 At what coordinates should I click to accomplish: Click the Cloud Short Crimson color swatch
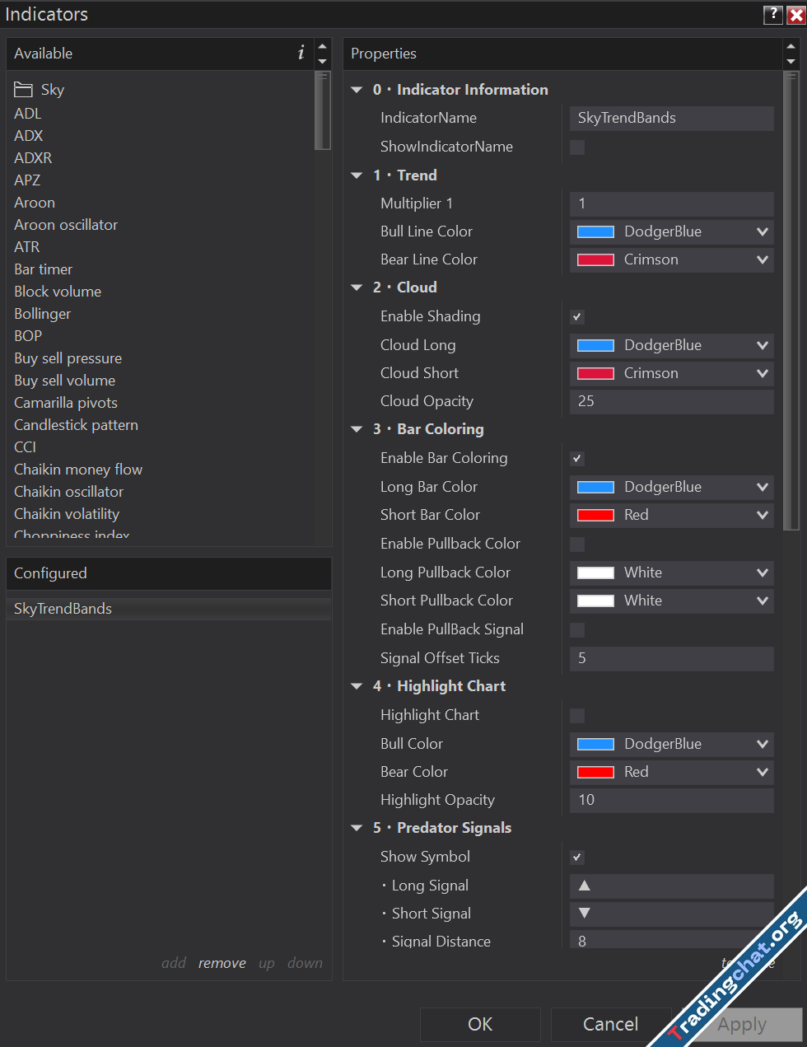pos(595,374)
